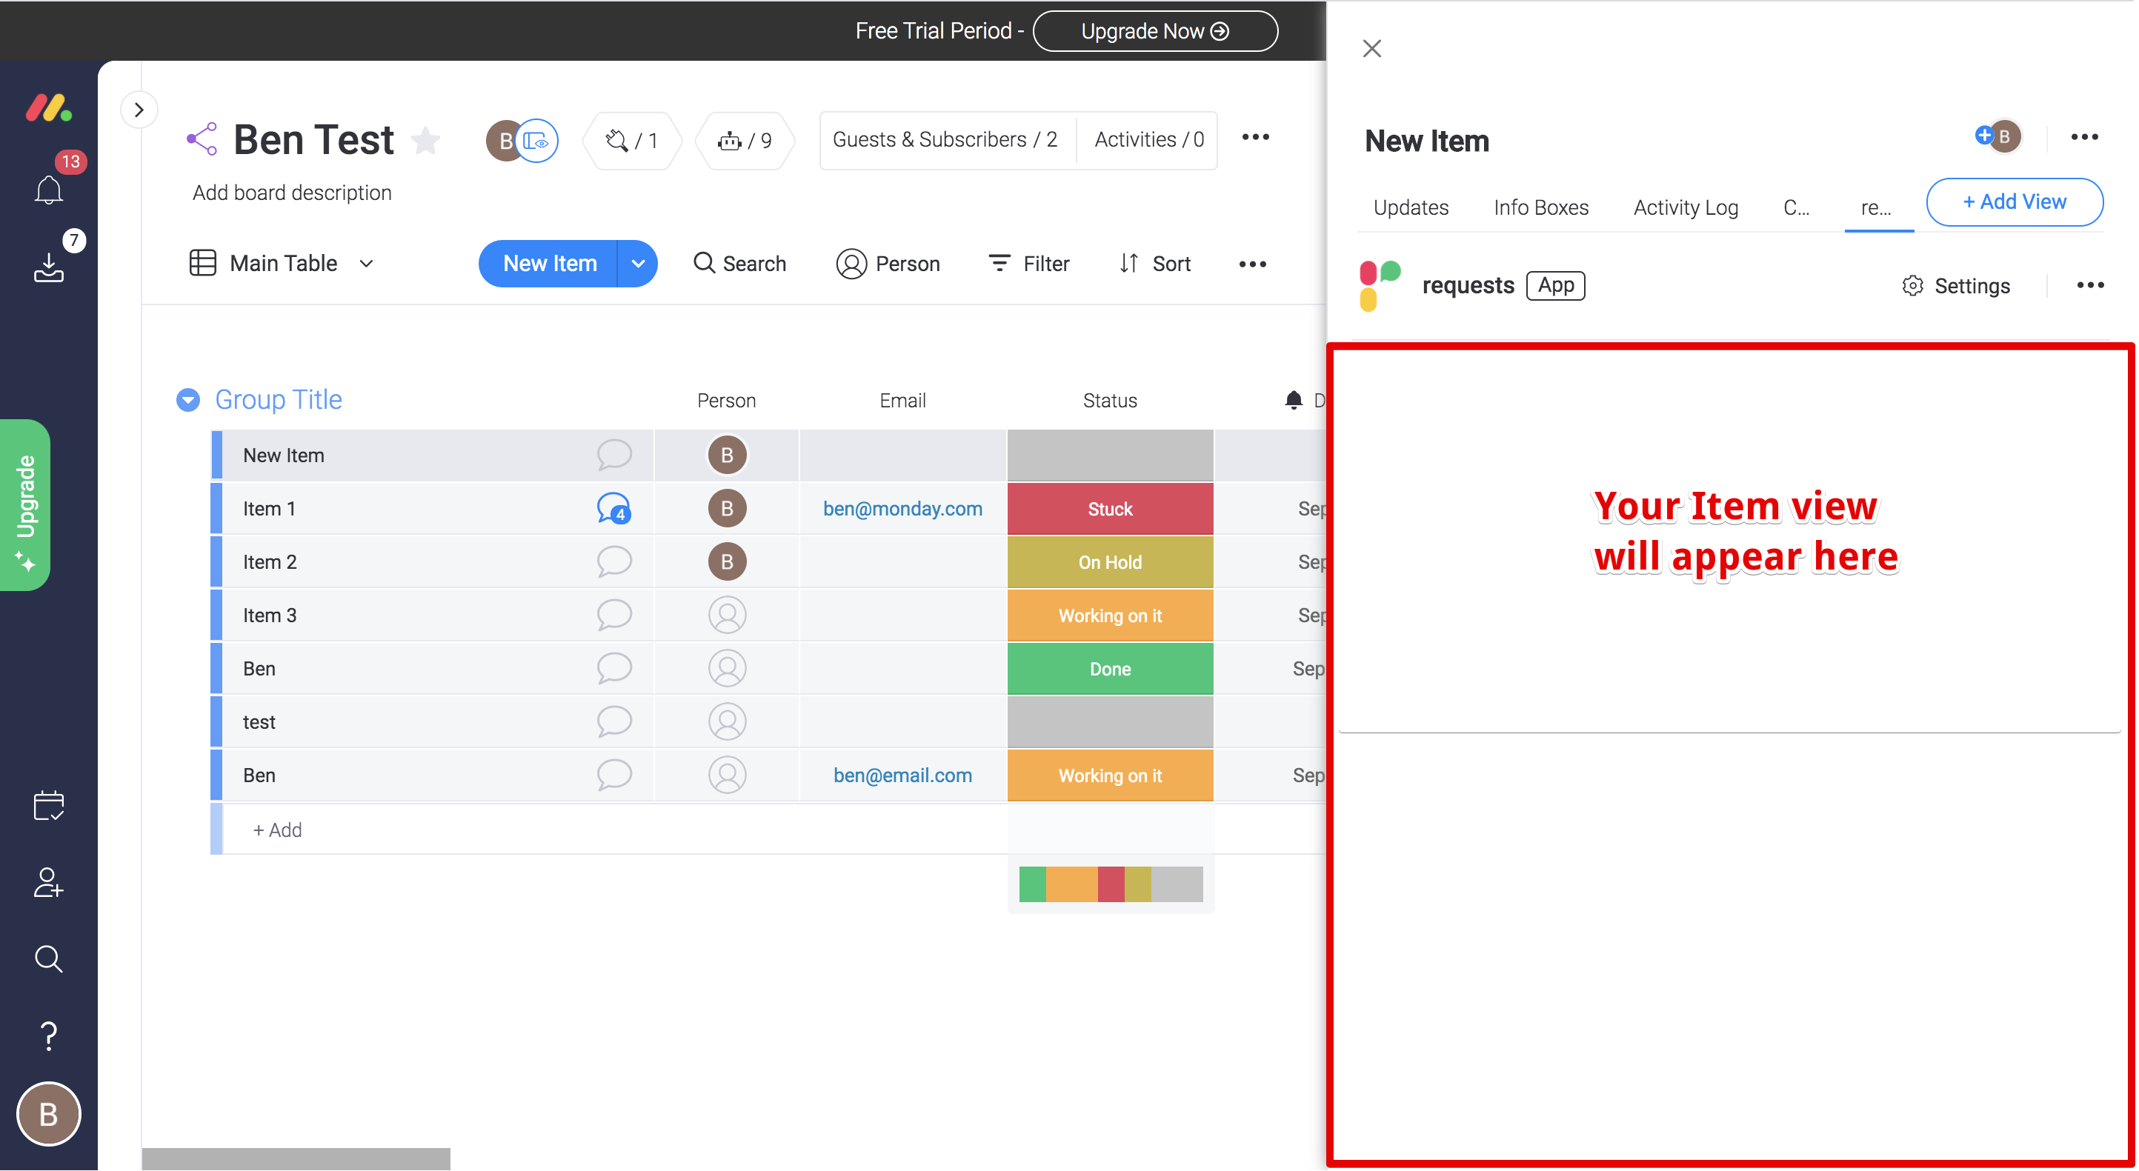Viewport: 2139px width, 1171px height.
Task: Open the notifications bell in sidebar
Action: pyautogui.click(x=48, y=190)
